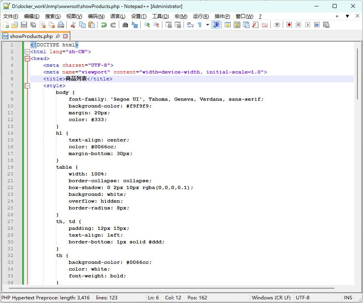This screenshot has height=303, width=363.
Task: Click the Zoom In magnifier icon
Action: pyautogui.click(x=147, y=25)
